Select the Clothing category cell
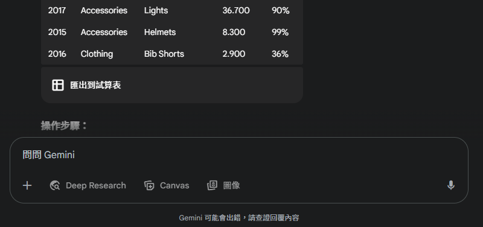Viewport: 483px width, 227px height. [x=97, y=54]
